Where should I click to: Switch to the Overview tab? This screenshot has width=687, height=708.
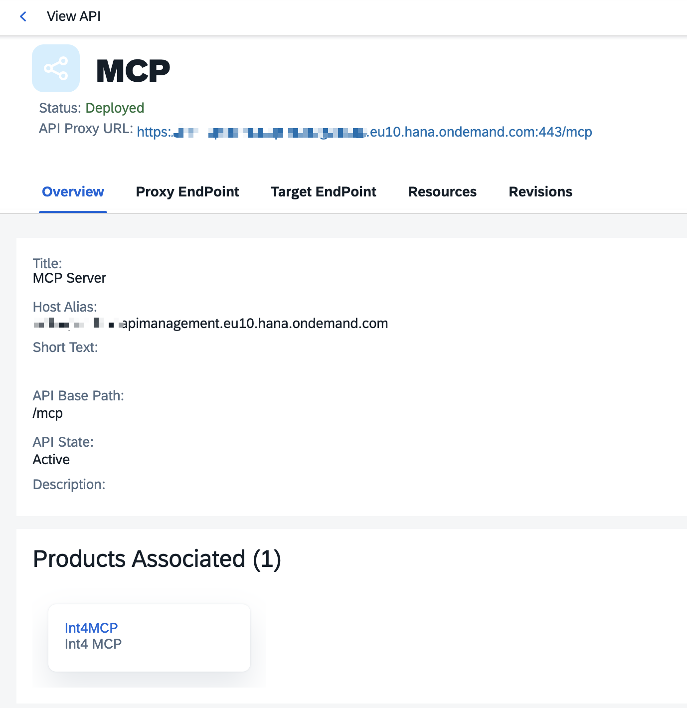coord(73,192)
